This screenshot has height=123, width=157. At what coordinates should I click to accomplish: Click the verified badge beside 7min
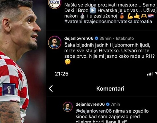[108, 104]
